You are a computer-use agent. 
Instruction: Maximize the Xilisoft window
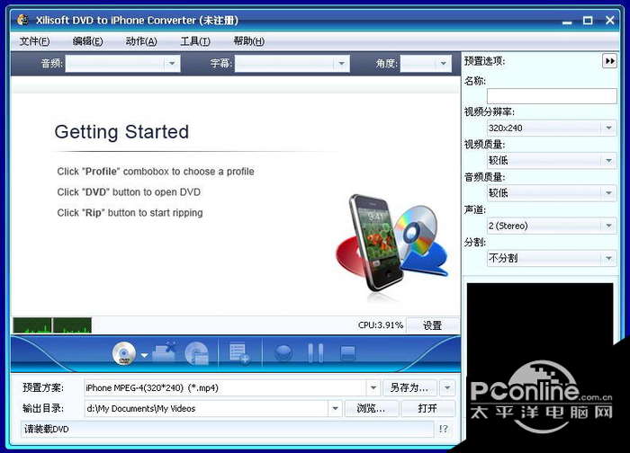pyautogui.click(x=588, y=20)
